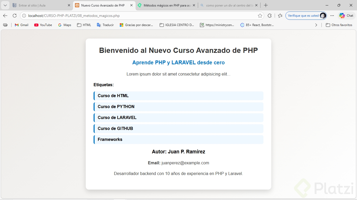Screen dimensions: 357x200
Task: Click the browser back arrow
Action: point(5,16)
